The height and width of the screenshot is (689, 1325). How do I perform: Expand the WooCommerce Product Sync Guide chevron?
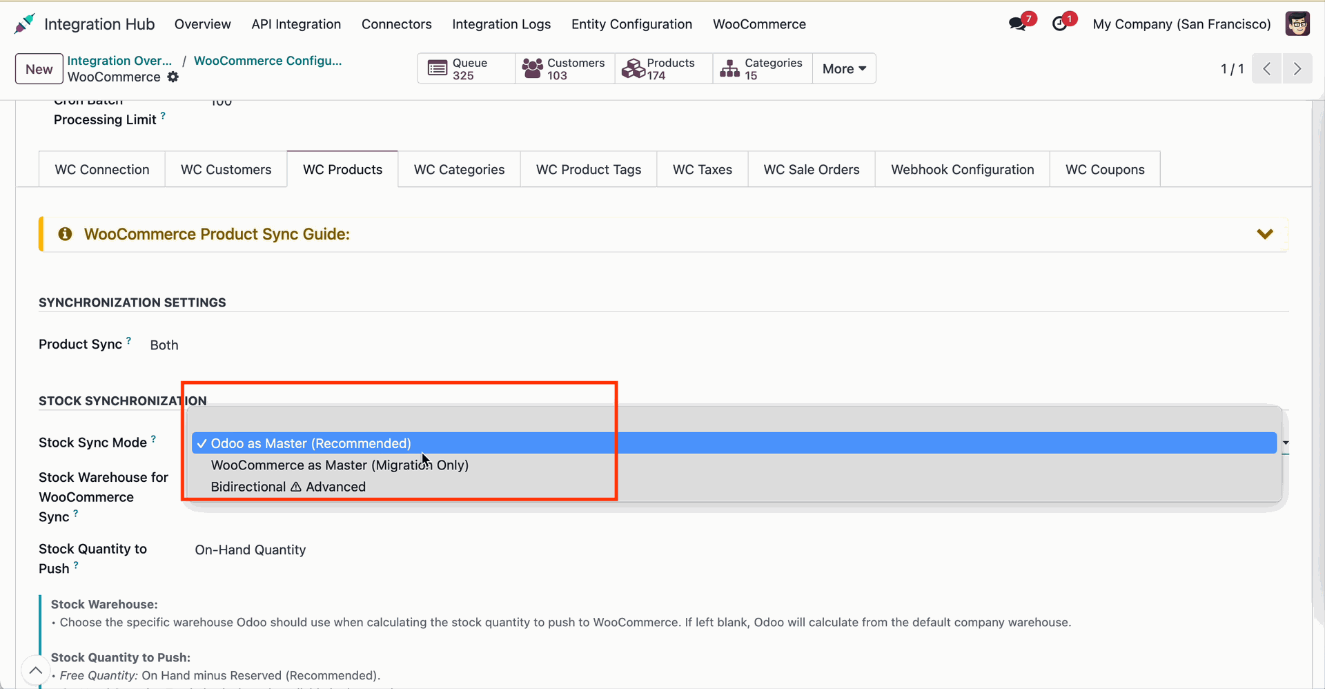(x=1265, y=234)
